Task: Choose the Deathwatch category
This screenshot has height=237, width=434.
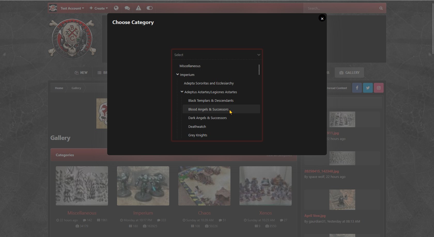Action: (x=197, y=127)
